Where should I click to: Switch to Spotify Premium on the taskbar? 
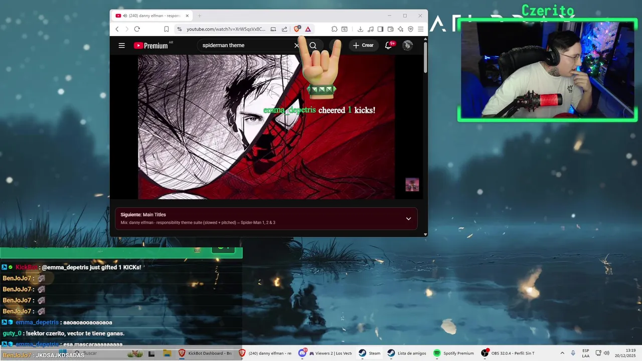(454, 353)
